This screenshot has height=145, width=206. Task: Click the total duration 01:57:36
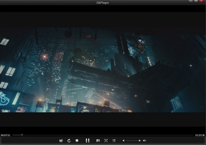coord(200,135)
